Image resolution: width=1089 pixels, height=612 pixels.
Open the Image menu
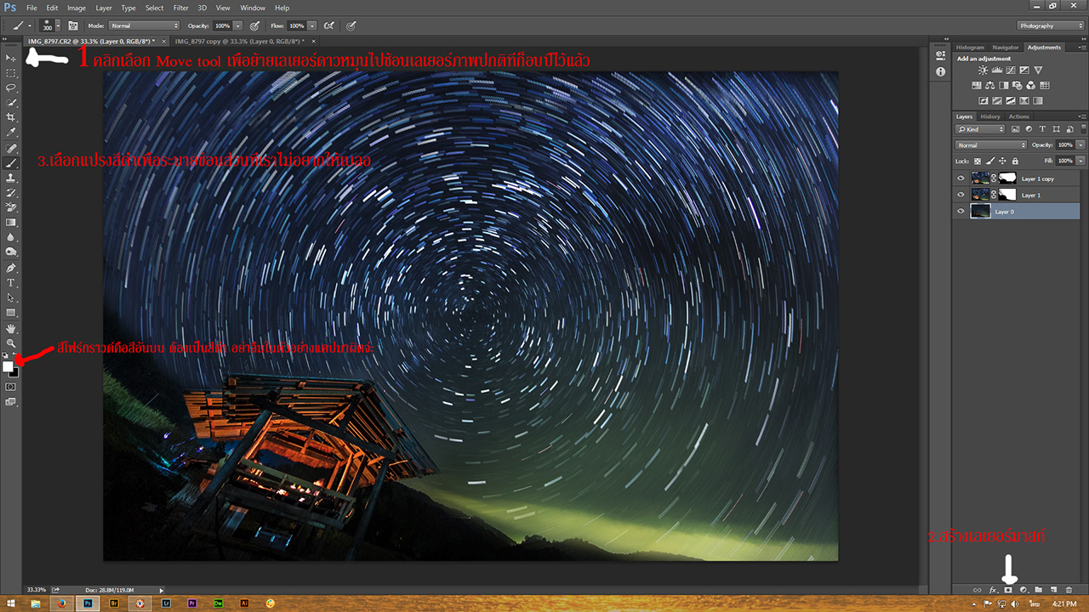[77, 8]
